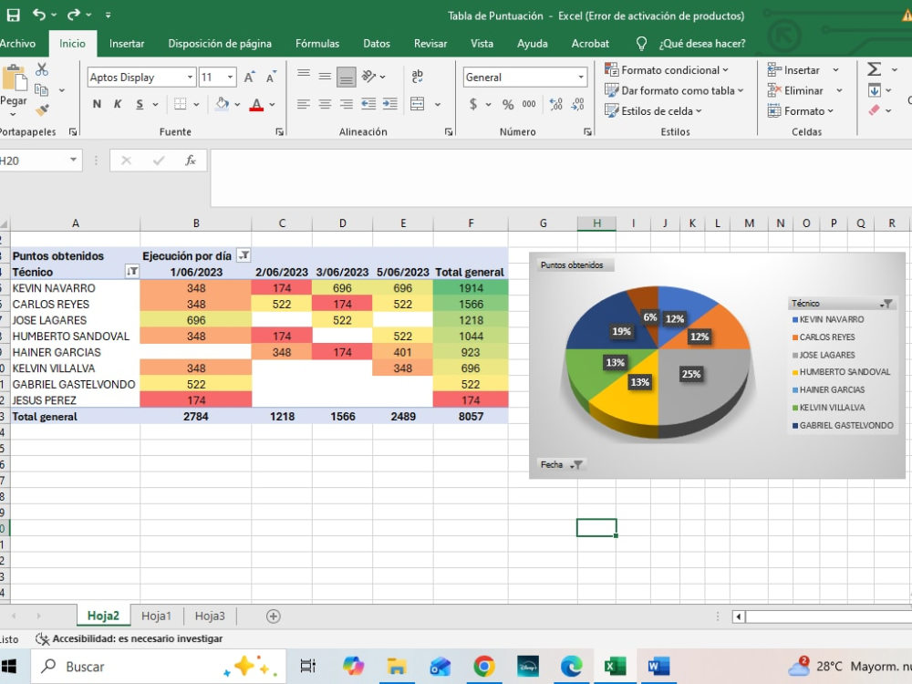Decrease indent
This screenshot has width=912, height=684.
pyautogui.click(x=368, y=104)
